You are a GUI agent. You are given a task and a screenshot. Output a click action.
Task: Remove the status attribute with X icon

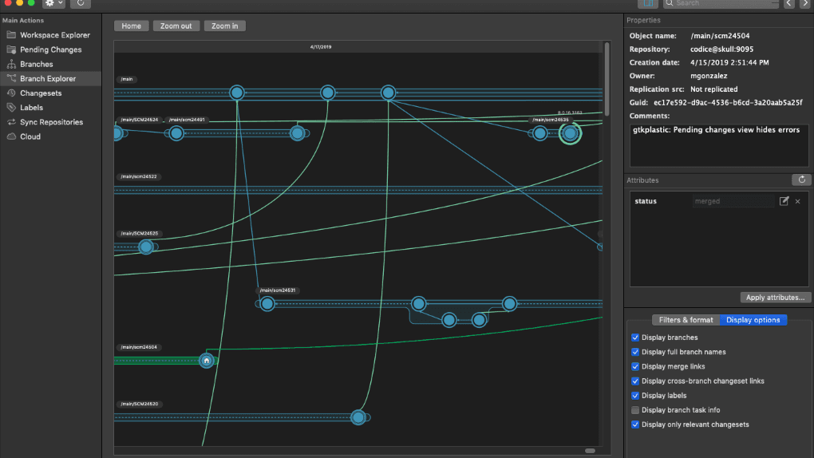798,201
